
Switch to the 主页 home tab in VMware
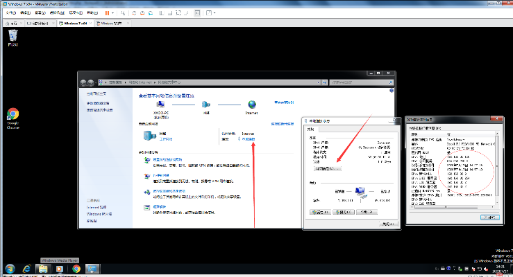pos(12,24)
